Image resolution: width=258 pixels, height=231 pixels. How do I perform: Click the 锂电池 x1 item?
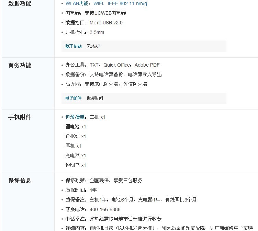(x=76, y=127)
